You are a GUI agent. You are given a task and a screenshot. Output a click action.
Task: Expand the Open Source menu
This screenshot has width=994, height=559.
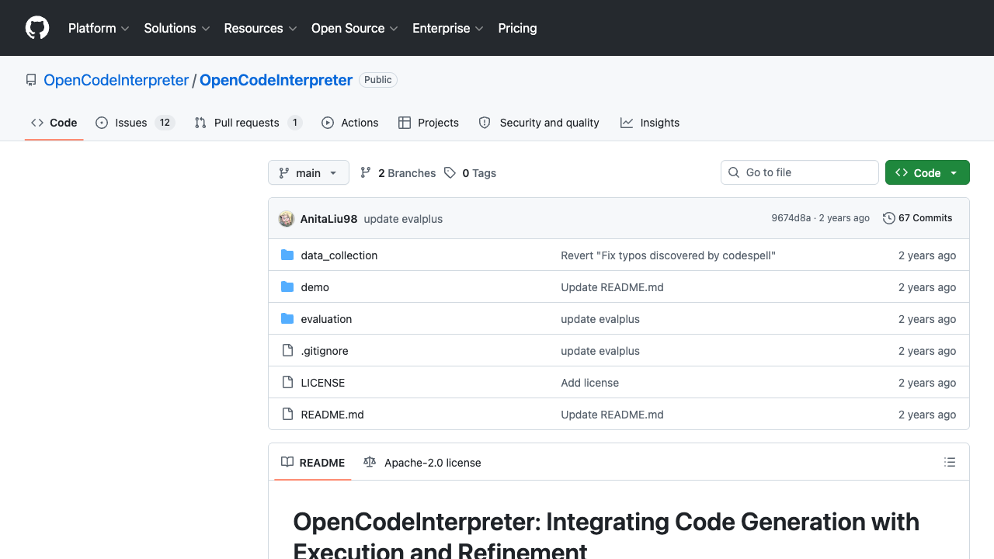click(355, 28)
